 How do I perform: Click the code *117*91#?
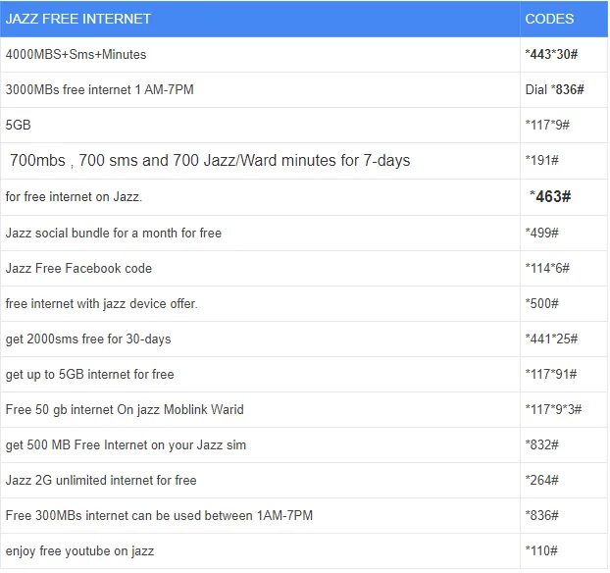click(551, 375)
